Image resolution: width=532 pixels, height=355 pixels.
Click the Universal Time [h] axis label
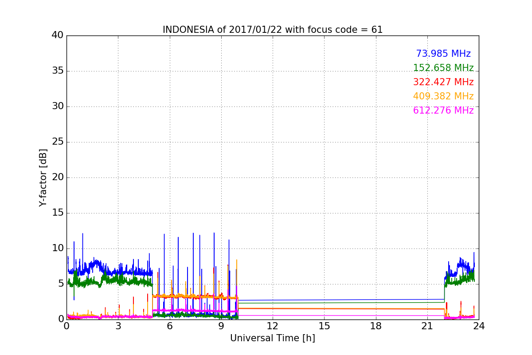[273, 338]
